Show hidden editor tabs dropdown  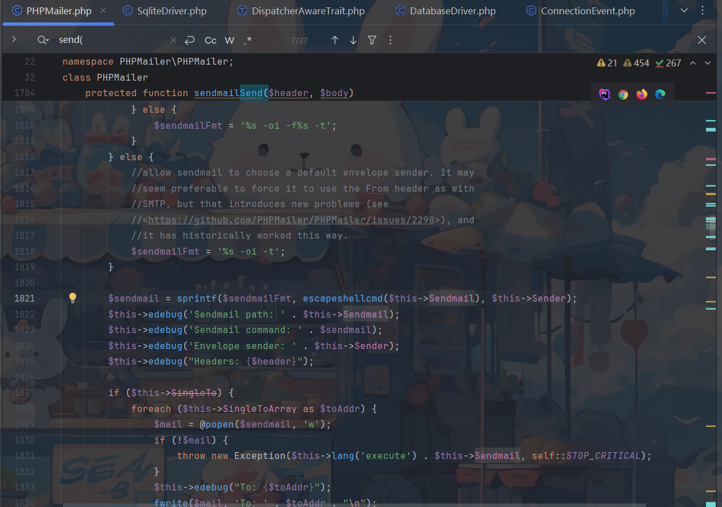(684, 10)
